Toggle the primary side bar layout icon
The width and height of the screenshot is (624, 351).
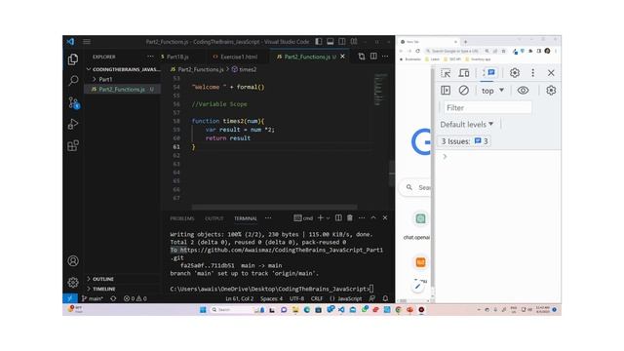[x=319, y=41]
